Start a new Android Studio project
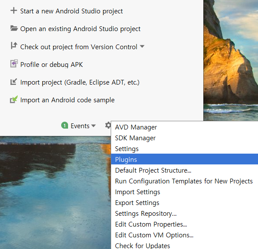Screen dimensions: 258x249 coord(71,11)
